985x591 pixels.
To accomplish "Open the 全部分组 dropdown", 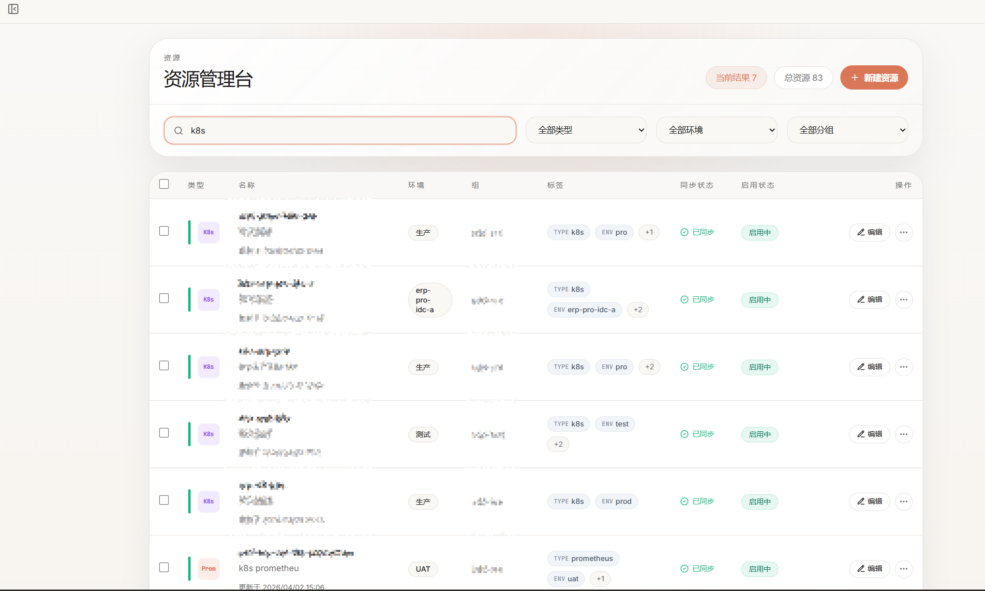I will 847,130.
